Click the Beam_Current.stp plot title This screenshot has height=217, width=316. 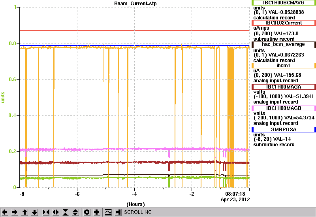pos(135,4)
